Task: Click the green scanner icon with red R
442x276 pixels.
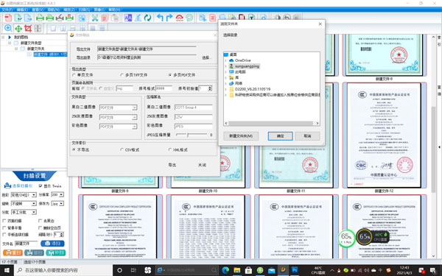Action: coord(69,18)
